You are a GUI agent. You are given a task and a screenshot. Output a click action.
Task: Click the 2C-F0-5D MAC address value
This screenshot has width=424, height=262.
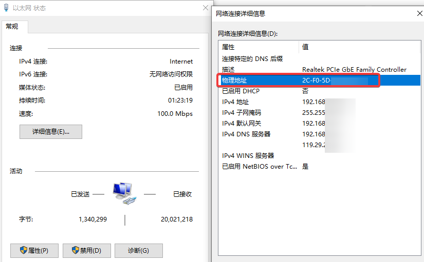pyautogui.click(x=317, y=80)
